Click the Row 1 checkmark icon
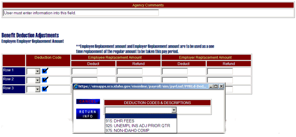 (x=45, y=71)
